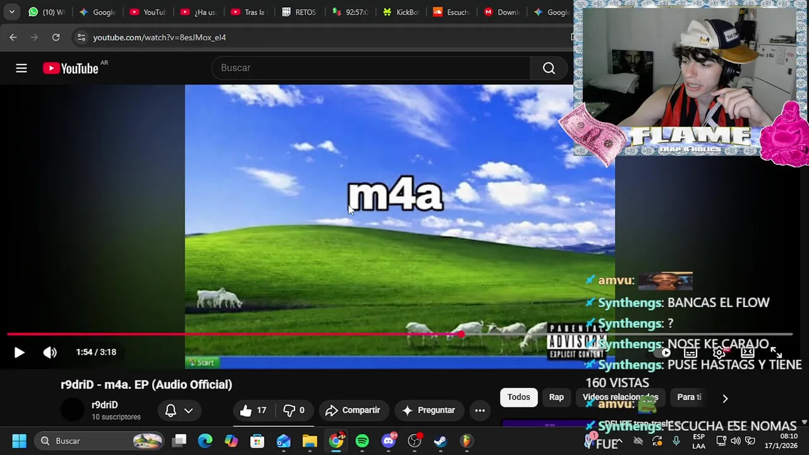Open site info icon in address bar
This screenshot has width=809, height=455.
point(81,37)
